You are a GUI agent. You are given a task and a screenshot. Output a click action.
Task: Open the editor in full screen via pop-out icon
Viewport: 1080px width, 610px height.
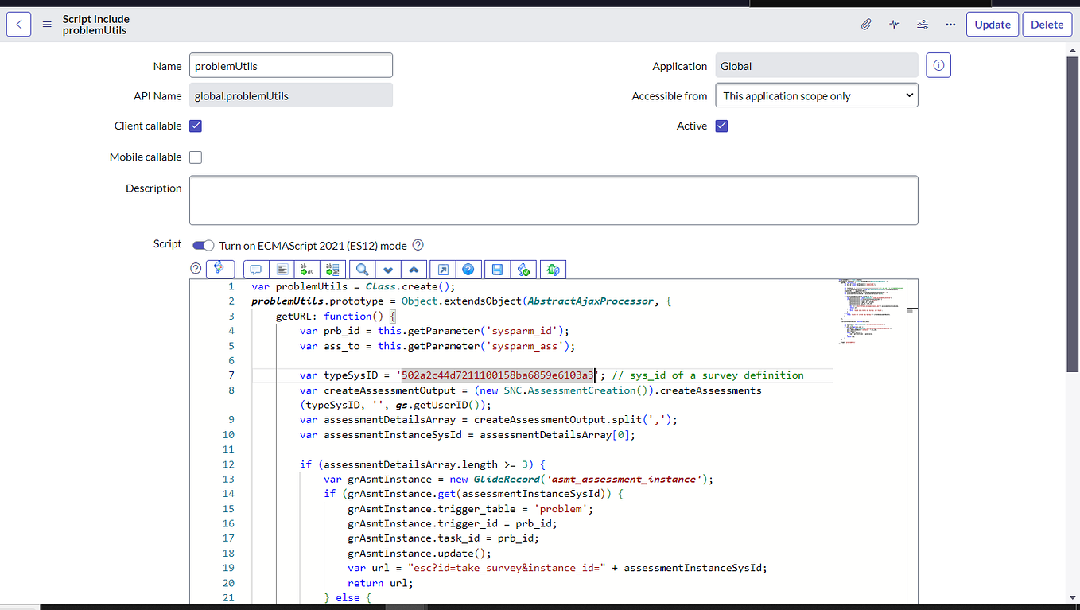tap(443, 269)
